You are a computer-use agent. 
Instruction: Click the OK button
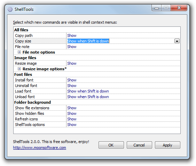coord(111,145)
